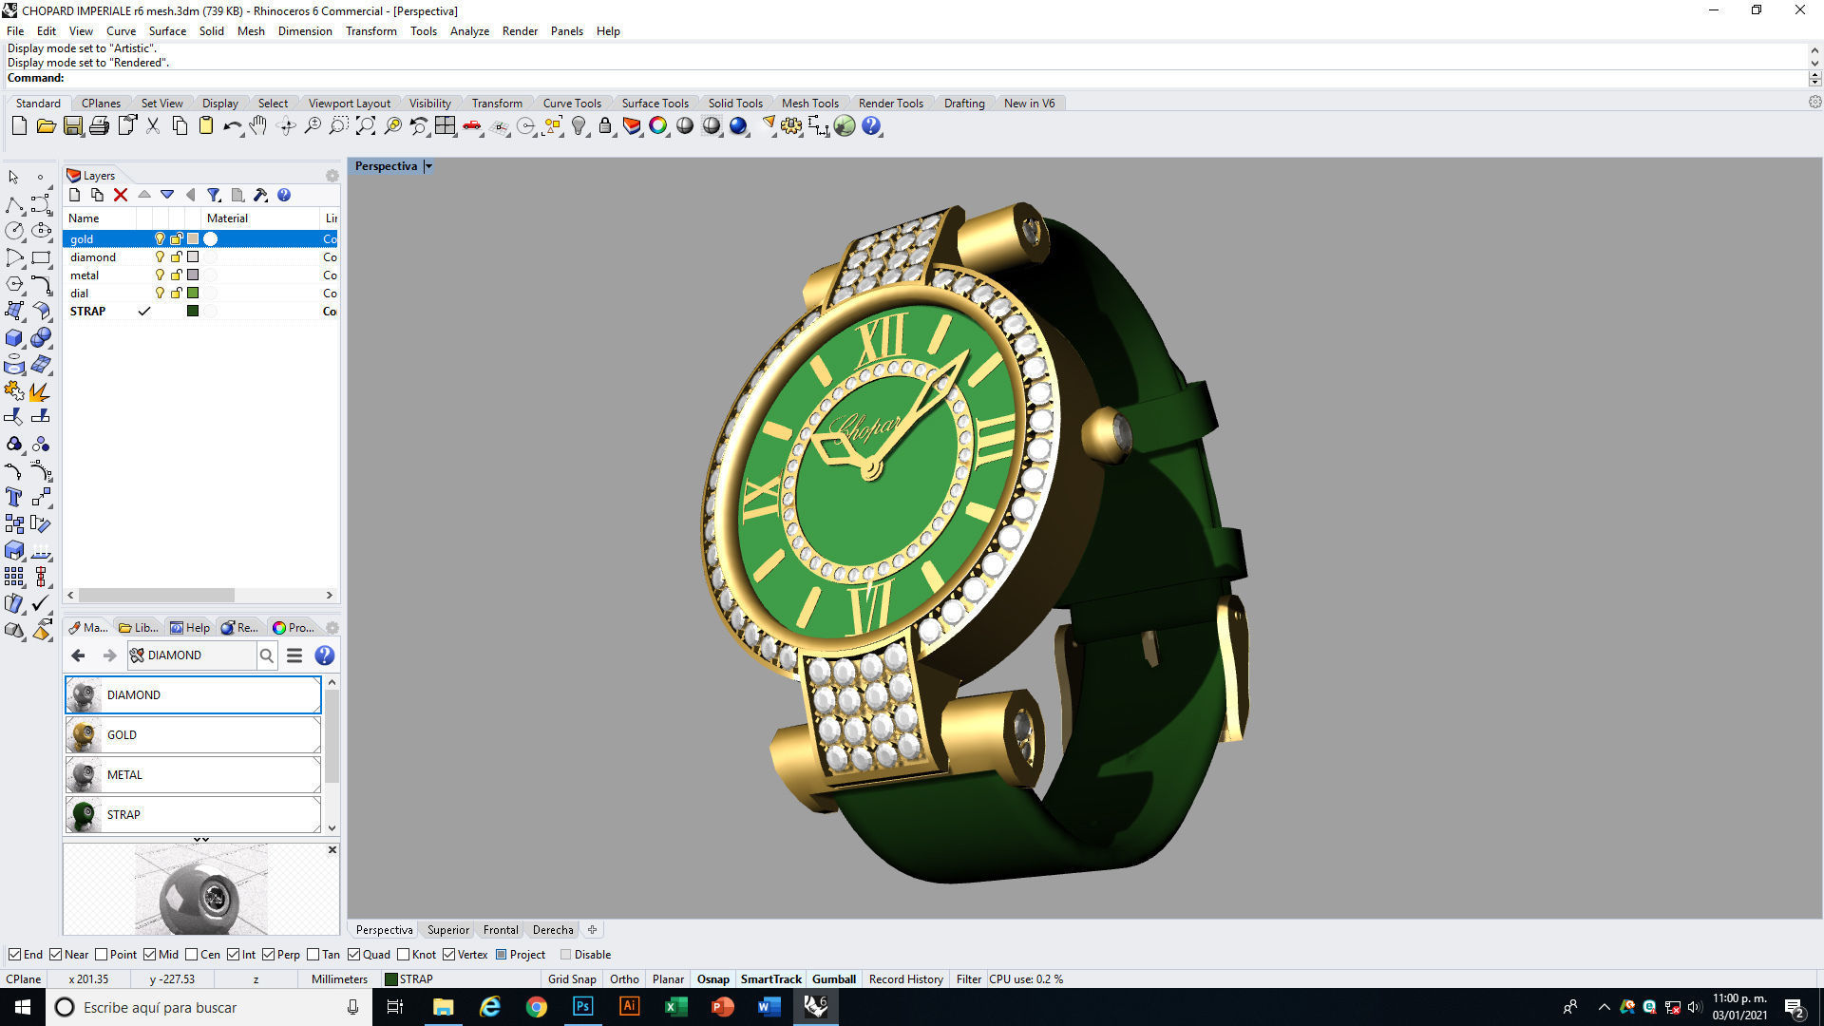Switch to the Mesh Tools toolbar tab

coord(809,104)
